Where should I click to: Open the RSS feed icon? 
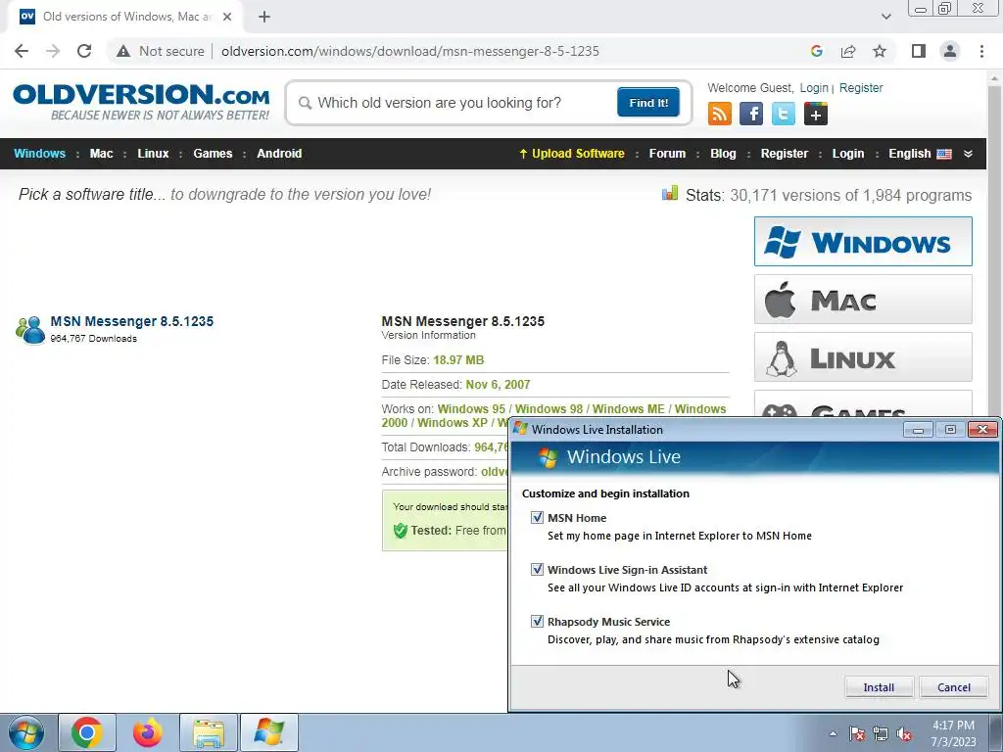pyautogui.click(x=720, y=114)
